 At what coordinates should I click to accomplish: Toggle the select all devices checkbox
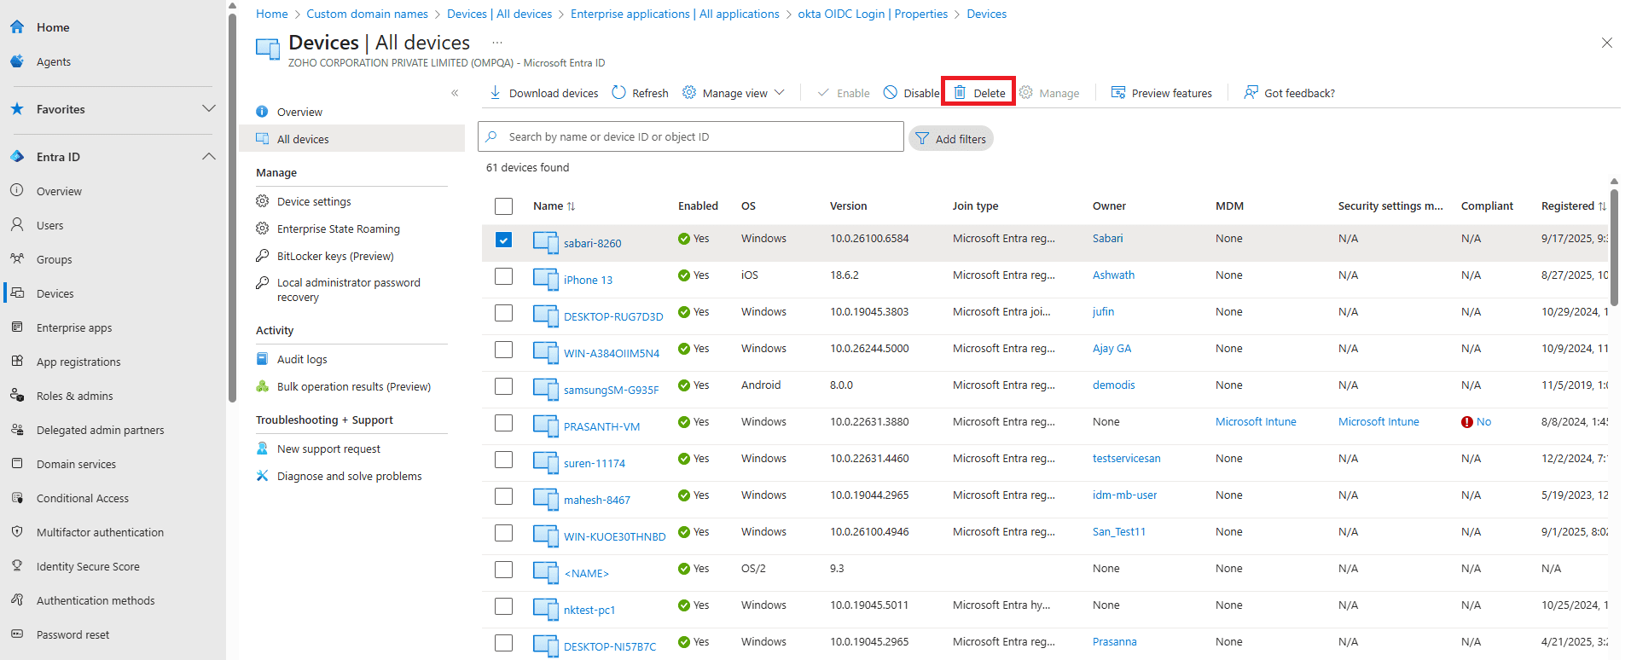[504, 206]
